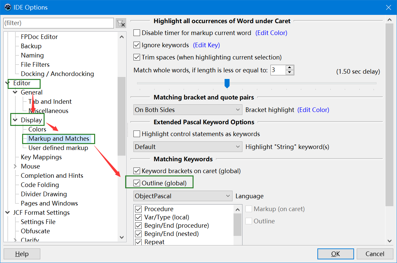This screenshot has width=397, height=263.
Task: Open the ObjectPascal Language dropdown
Action: (183, 196)
